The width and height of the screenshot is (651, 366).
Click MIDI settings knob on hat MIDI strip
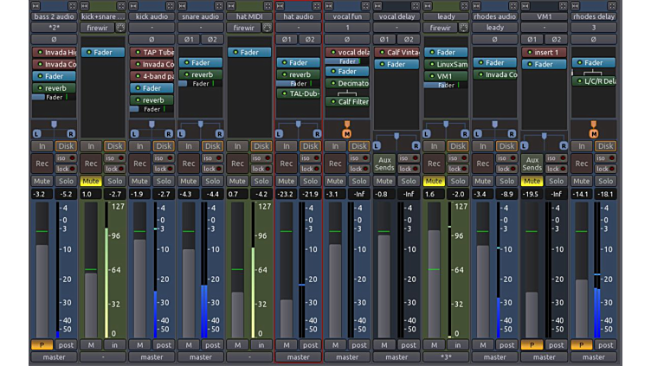(x=266, y=28)
